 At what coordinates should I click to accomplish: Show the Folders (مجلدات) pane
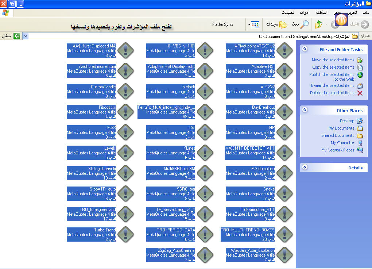(x=283, y=24)
